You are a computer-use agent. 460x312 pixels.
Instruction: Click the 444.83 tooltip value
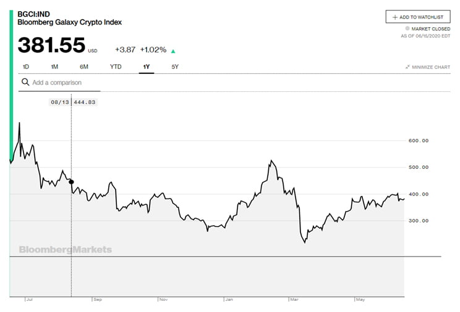click(x=85, y=102)
